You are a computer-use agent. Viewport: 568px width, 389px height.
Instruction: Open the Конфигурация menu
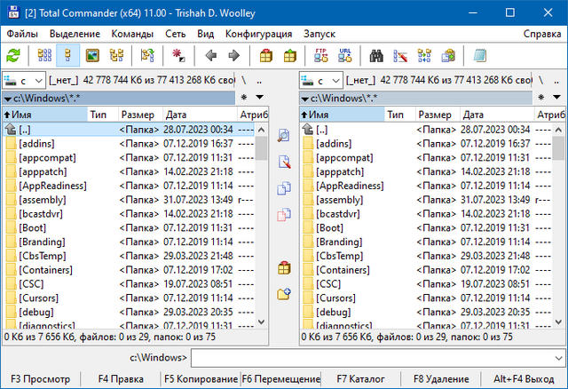pyautogui.click(x=258, y=34)
